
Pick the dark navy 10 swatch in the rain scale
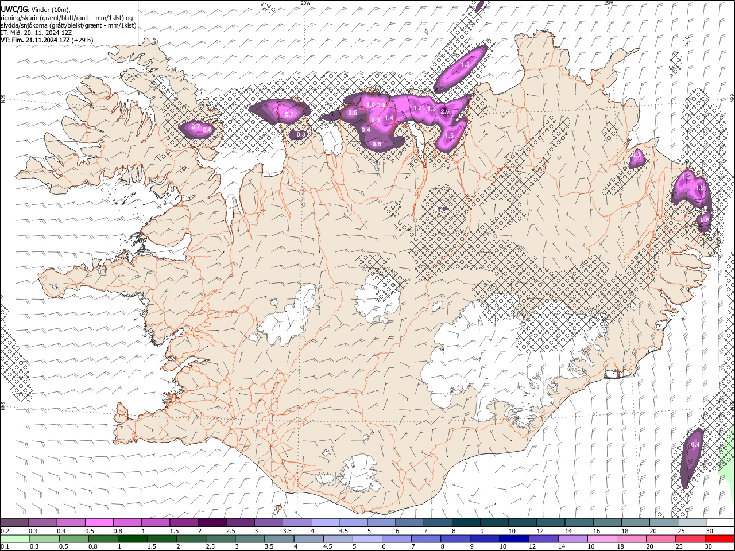pos(514,538)
